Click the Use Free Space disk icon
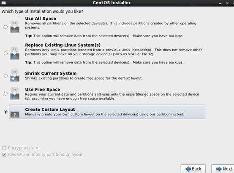Image resolution: width=234 pixels, height=173 pixels. tap(14, 94)
